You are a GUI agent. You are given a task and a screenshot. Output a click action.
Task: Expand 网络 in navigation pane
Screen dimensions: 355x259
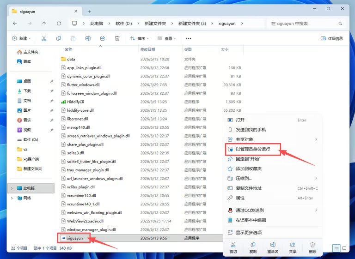click(12, 198)
